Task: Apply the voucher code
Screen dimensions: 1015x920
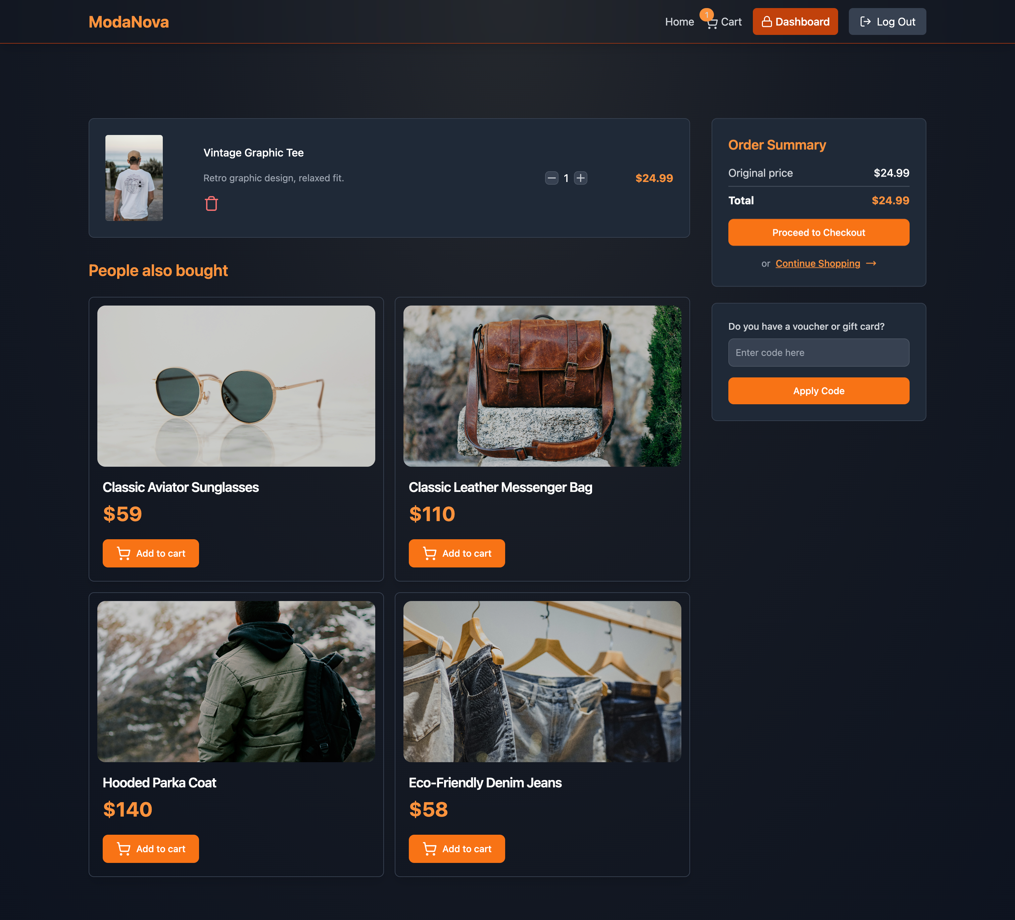Action: pyautogui.click(x=818, y=391)
